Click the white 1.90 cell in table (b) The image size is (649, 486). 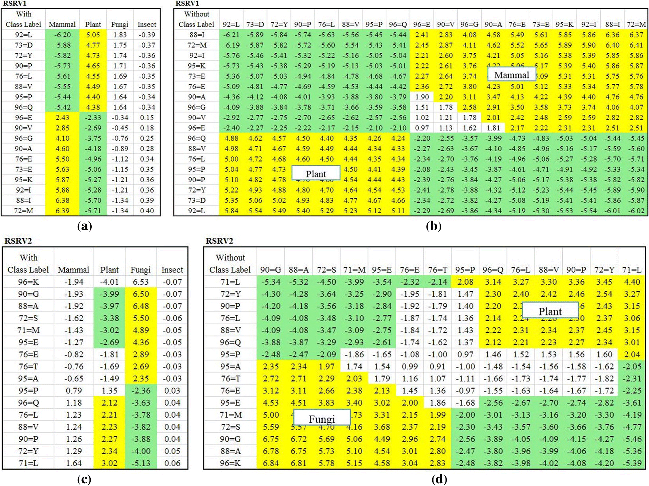[x=422, y=97]
